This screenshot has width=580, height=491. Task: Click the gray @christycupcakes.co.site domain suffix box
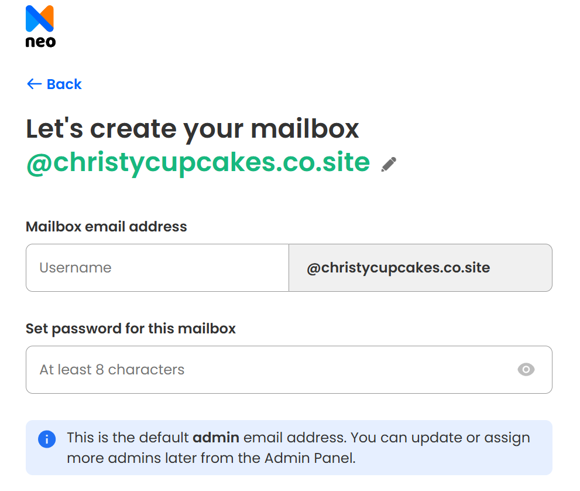click(420, 267)
